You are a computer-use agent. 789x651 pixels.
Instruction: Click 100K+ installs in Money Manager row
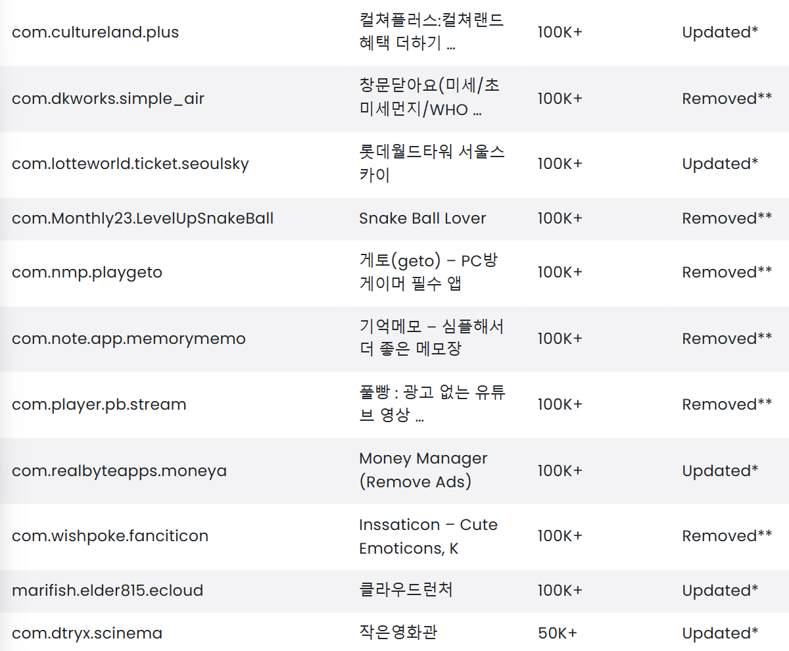coord(560,471)
